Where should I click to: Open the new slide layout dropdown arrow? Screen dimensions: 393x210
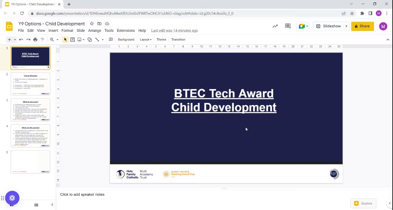coord(14,39)
